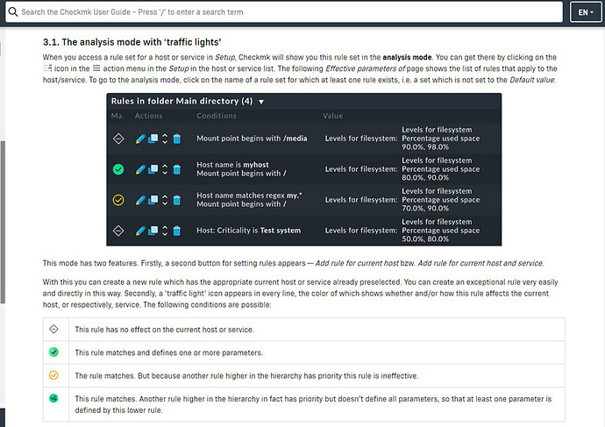The width and height of the screenshot is (605, 427).
Task: Click the '3.1. The analysis mode' heading
Action: pos(132,42)
